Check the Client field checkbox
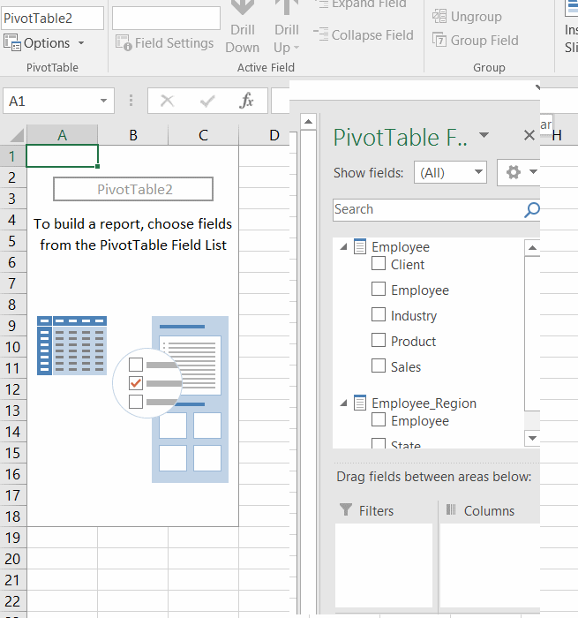 (379, 264)
